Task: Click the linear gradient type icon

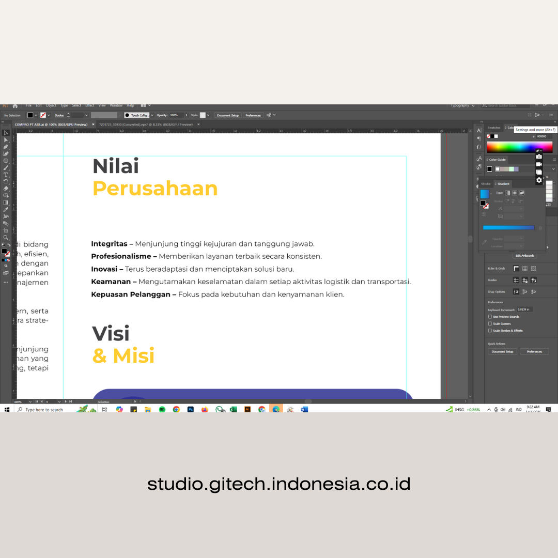Action: 507,193
